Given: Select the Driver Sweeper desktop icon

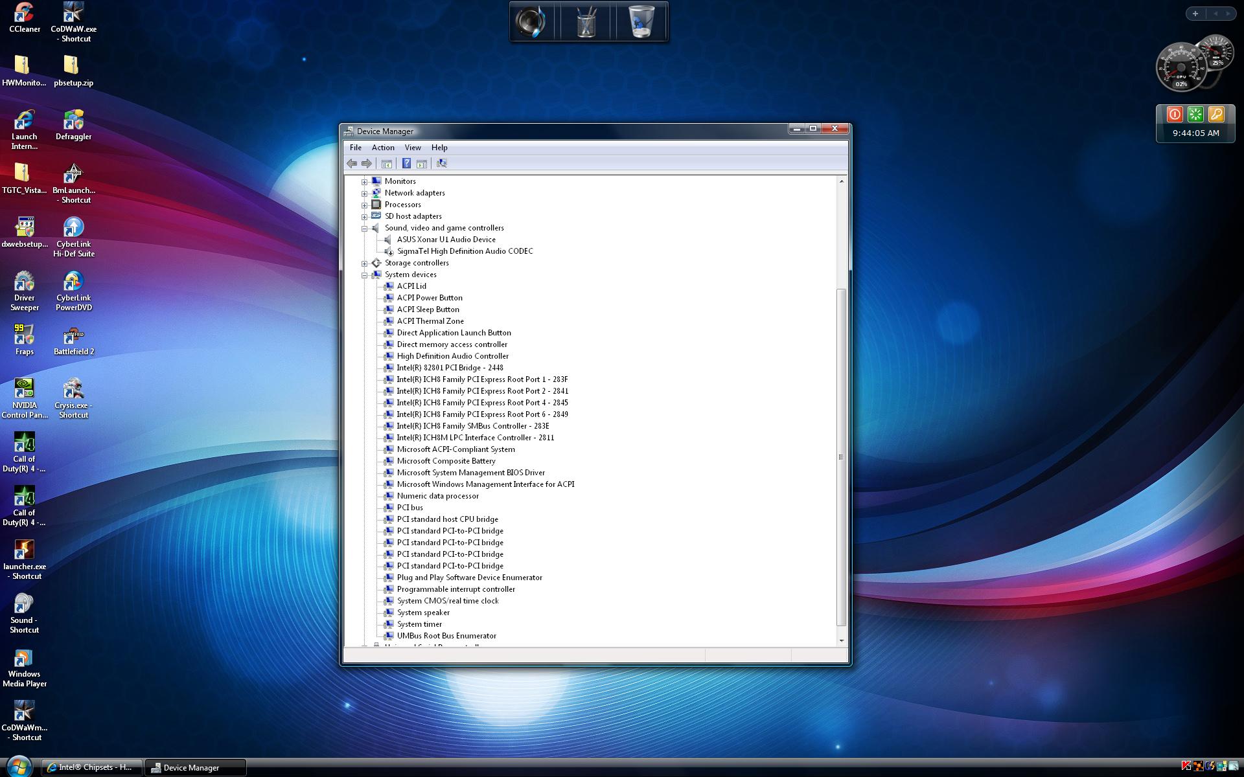Looking at the screenshot, I should coord(24,291).
